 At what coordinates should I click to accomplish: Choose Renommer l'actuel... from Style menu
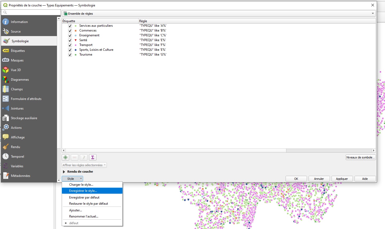pos(92,216)
